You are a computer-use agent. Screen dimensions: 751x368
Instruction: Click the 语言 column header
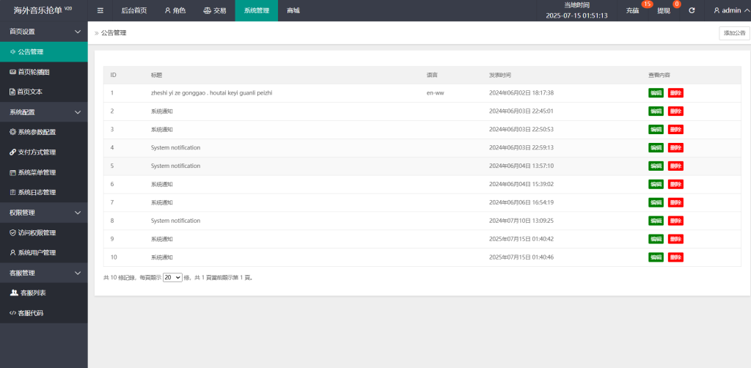coord(432,75)
